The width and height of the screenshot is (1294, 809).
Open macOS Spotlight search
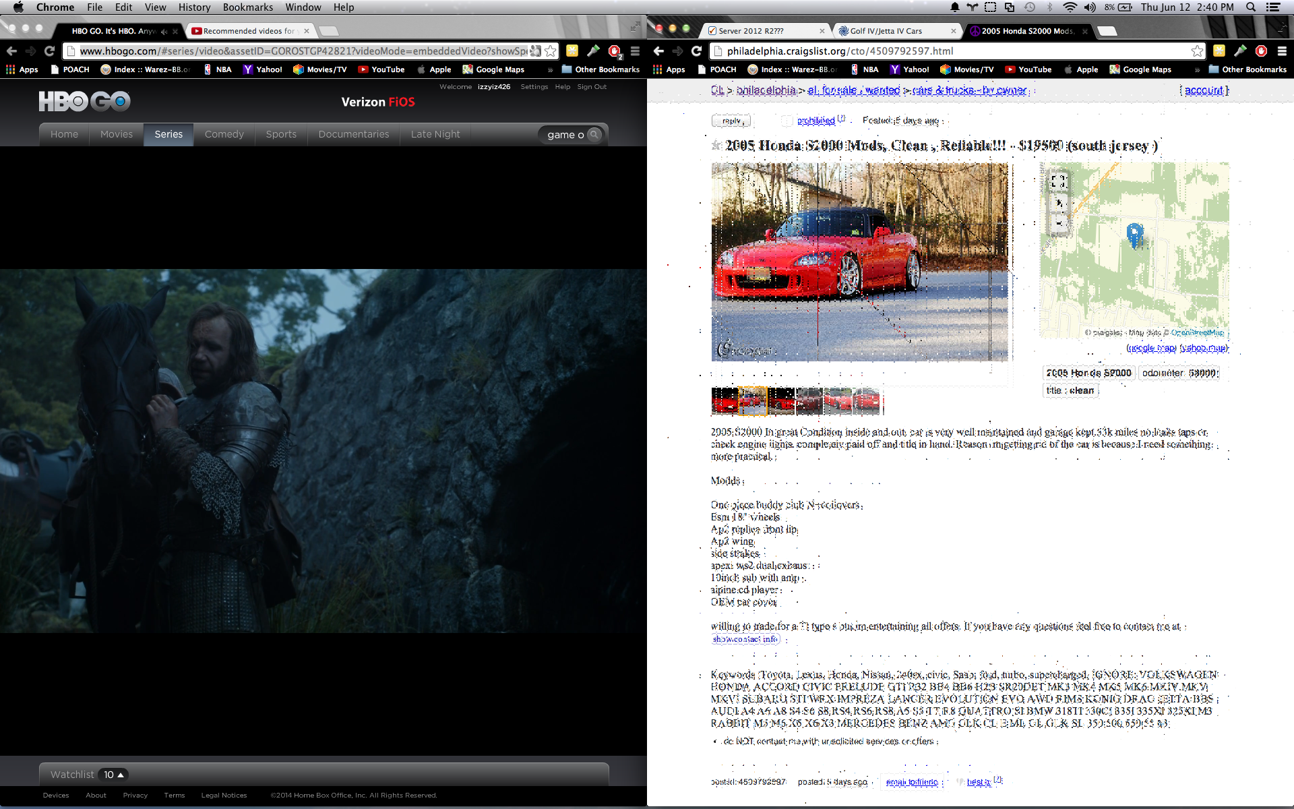point(1251,7)
